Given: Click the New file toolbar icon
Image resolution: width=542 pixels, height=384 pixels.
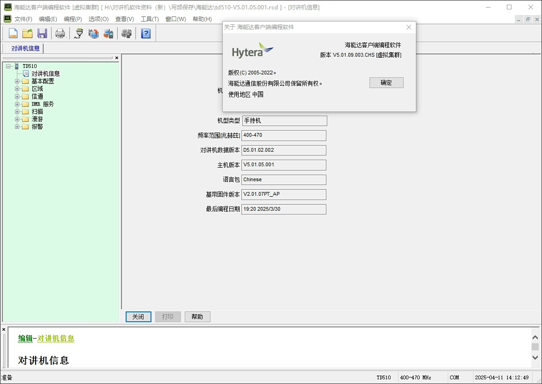Looking at the screenshot, I should (x=13, y=33).
